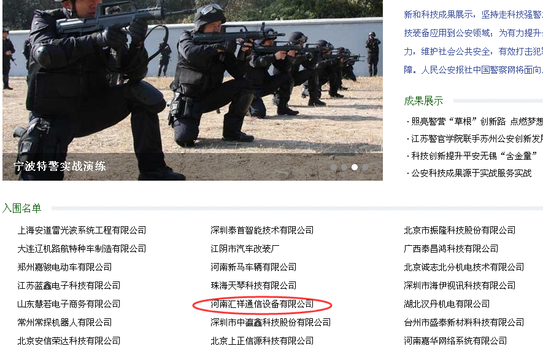Click 大连辽机路航特种车制造有限公司 link
This screenshot has height=354, width=543.
click(82, 248)
